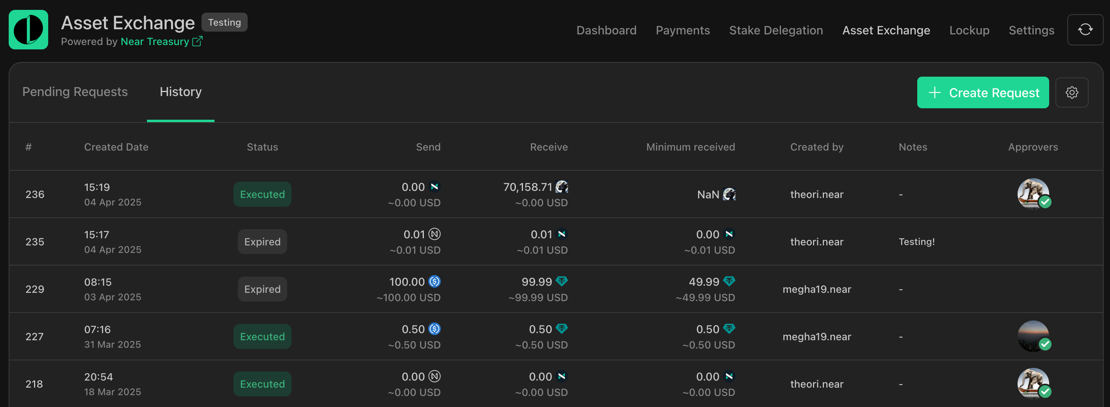Click the Minimum received column header

pos(690,147)
